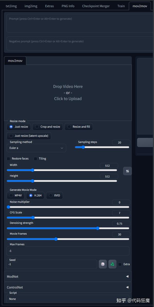Swap width and height with arrows icon
154x307 pixels.
point(127,171)
